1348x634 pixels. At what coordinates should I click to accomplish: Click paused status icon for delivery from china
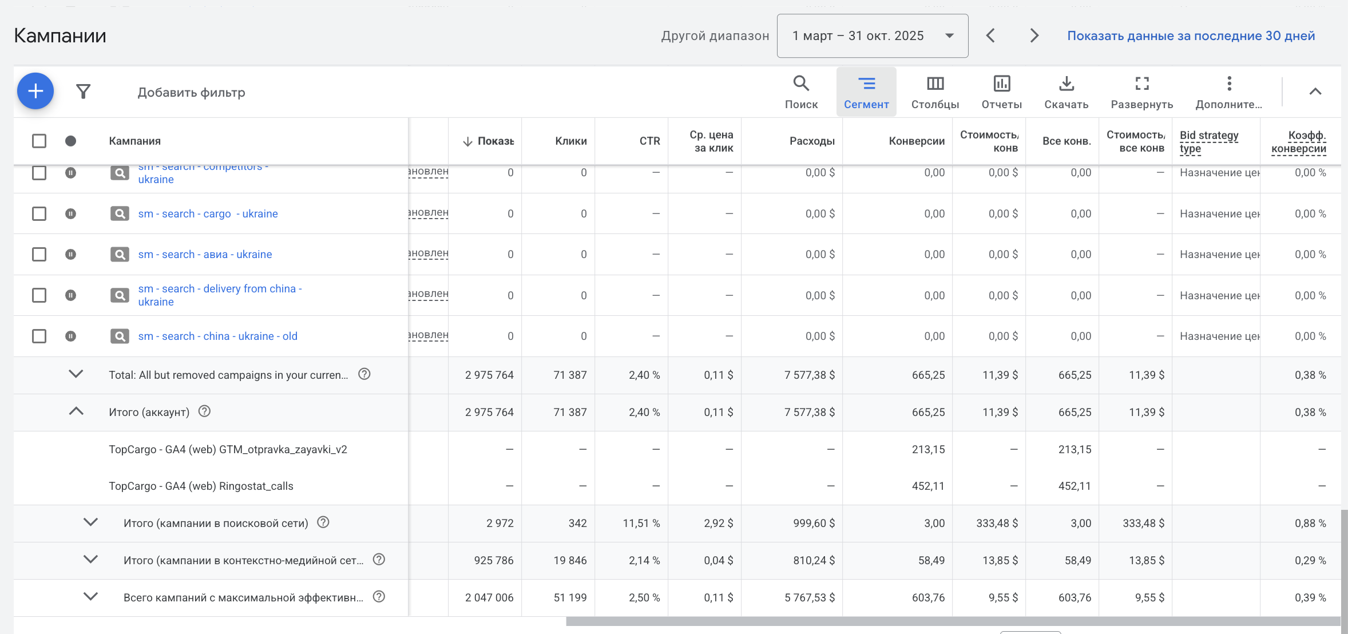point(70,295)
